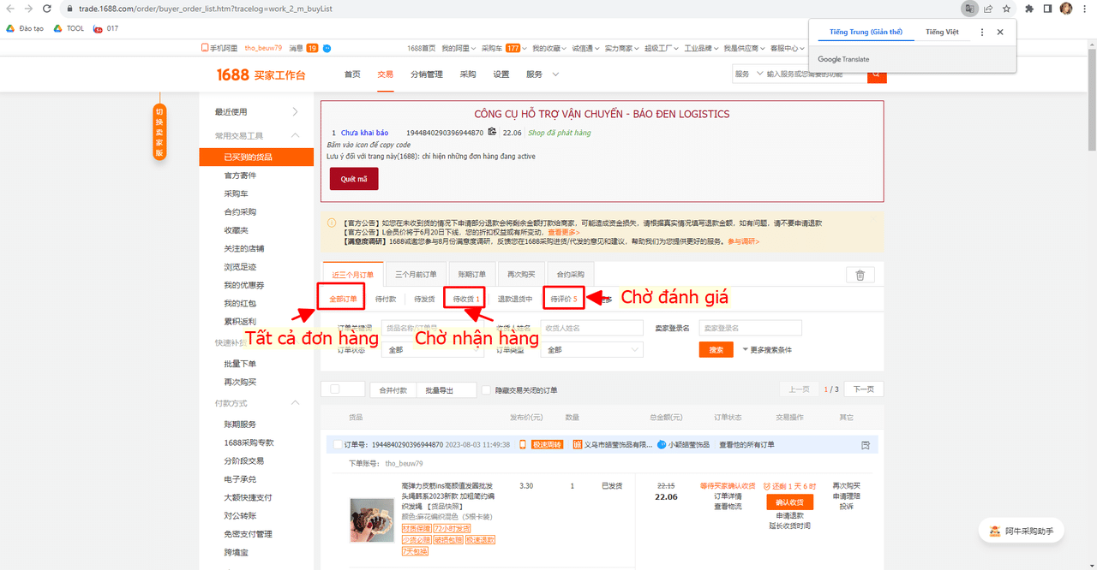Open the 订单类型 dropdown
Viewport: 1097px width, 570px height.
[592, 350]
